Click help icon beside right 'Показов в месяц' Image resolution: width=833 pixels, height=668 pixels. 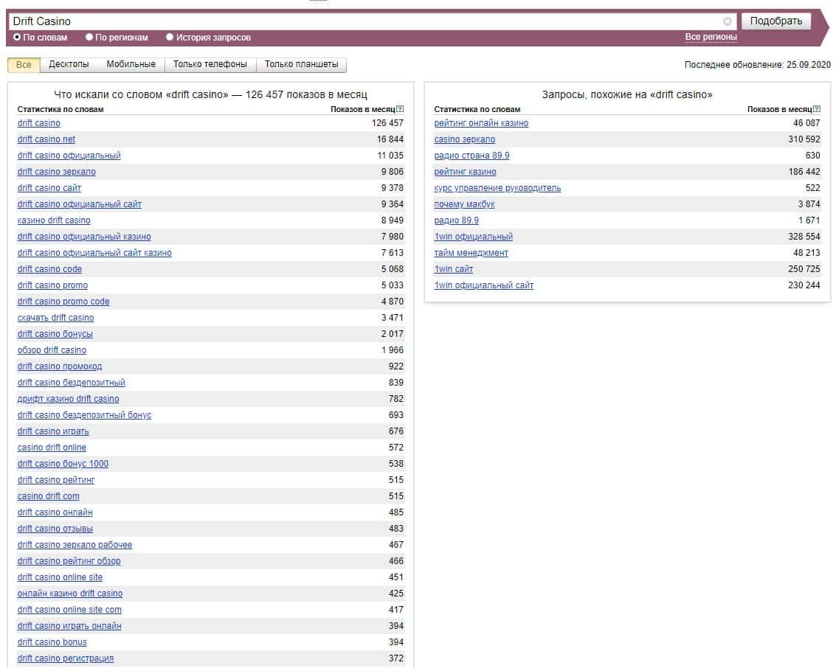817,109
